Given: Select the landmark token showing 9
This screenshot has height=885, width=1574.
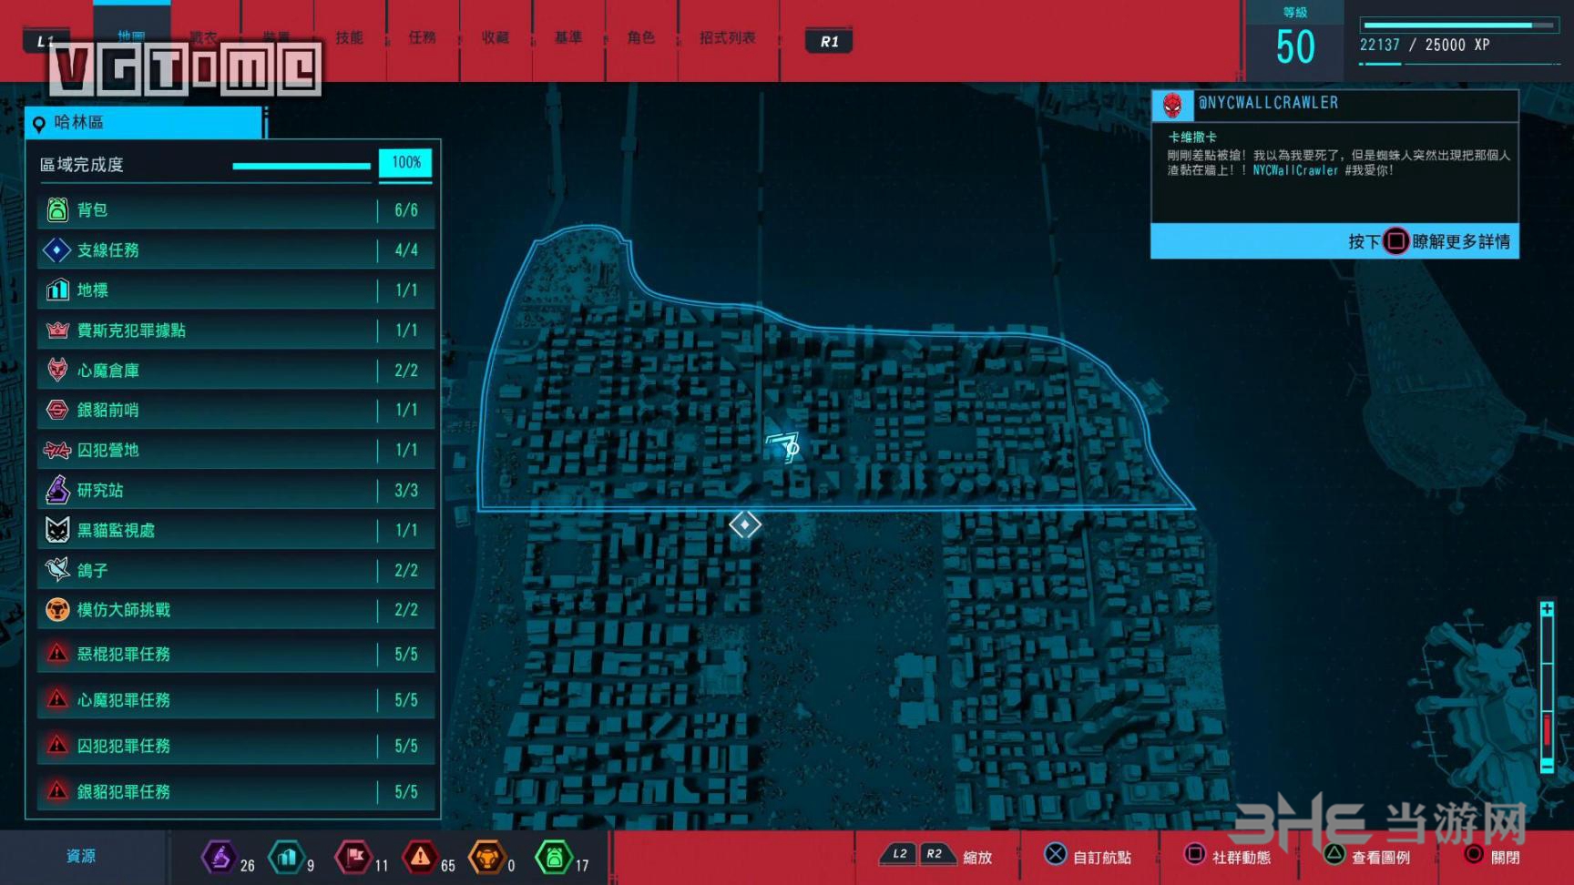Looking at the screenshot, I should point(287,857).
